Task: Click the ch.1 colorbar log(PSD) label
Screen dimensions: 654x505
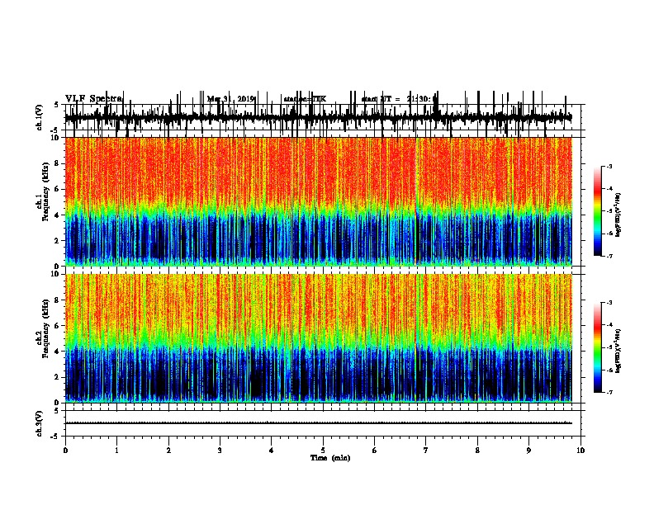Action: click(x=618, y=215)
